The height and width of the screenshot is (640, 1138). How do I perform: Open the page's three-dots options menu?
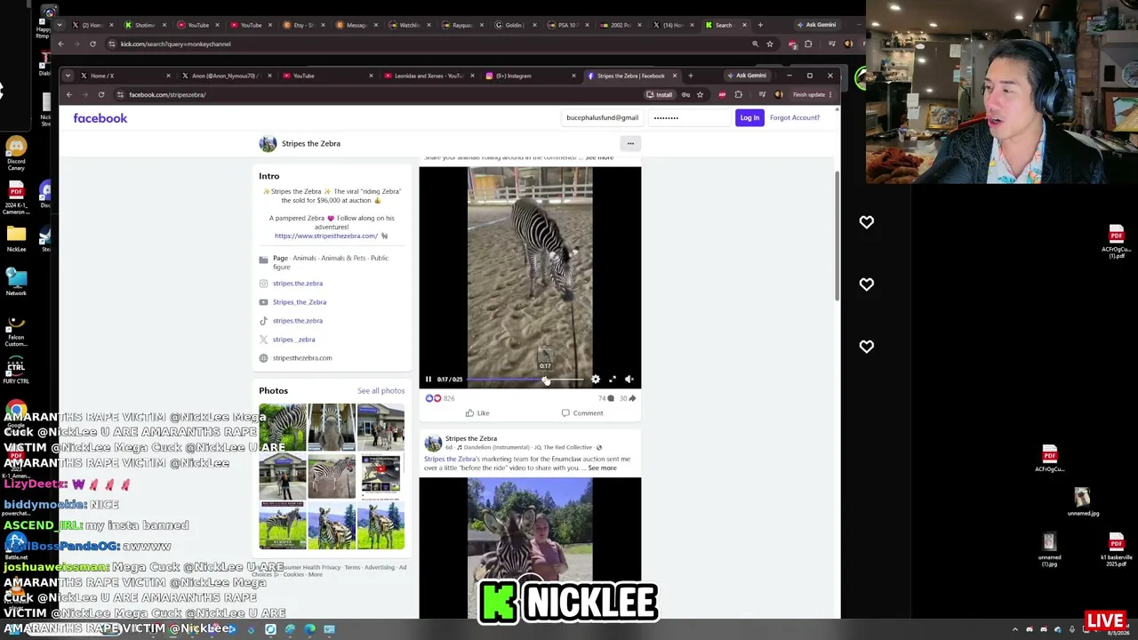click(630, 143)
